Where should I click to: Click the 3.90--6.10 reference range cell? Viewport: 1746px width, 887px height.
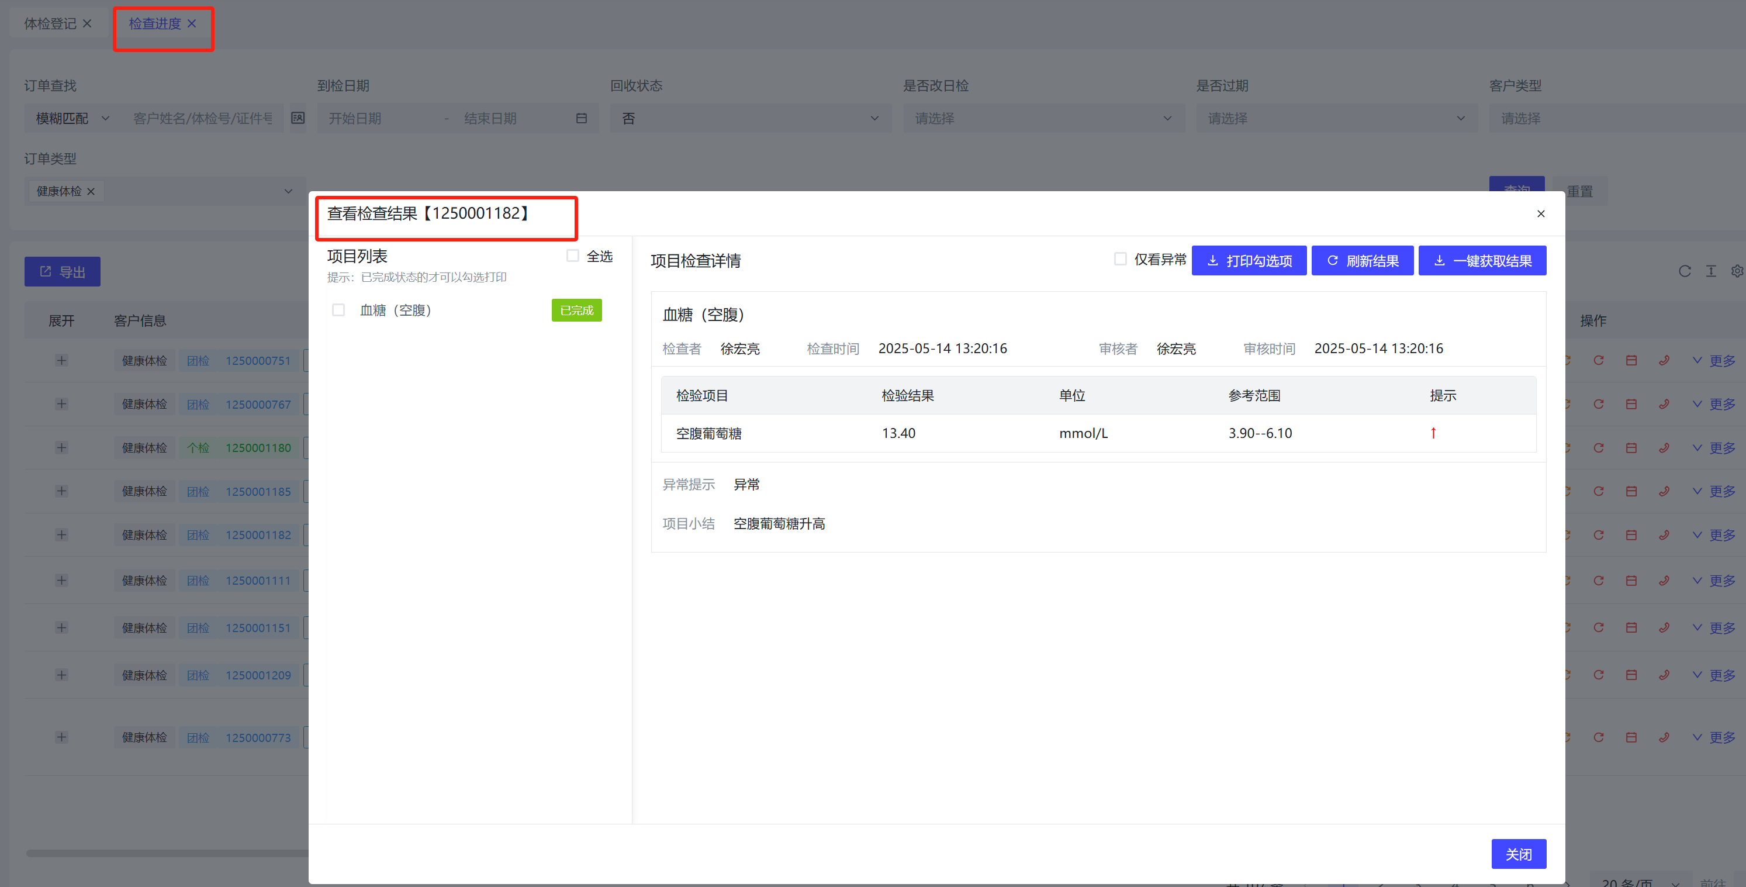[1260, 433]
